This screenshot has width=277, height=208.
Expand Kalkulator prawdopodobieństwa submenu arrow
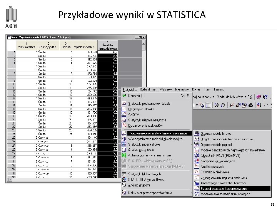[x=191, y=193]
